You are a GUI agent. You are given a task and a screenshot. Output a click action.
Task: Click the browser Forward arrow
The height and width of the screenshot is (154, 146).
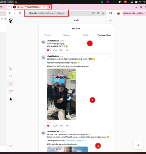15,13
